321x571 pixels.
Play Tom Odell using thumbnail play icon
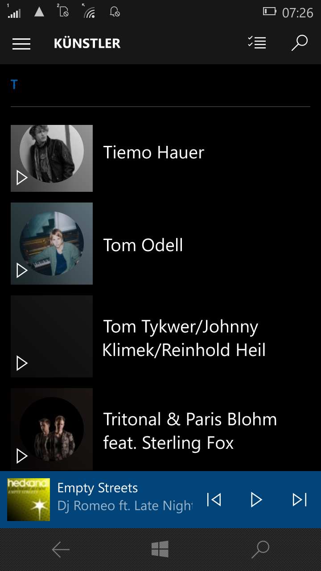22,270
